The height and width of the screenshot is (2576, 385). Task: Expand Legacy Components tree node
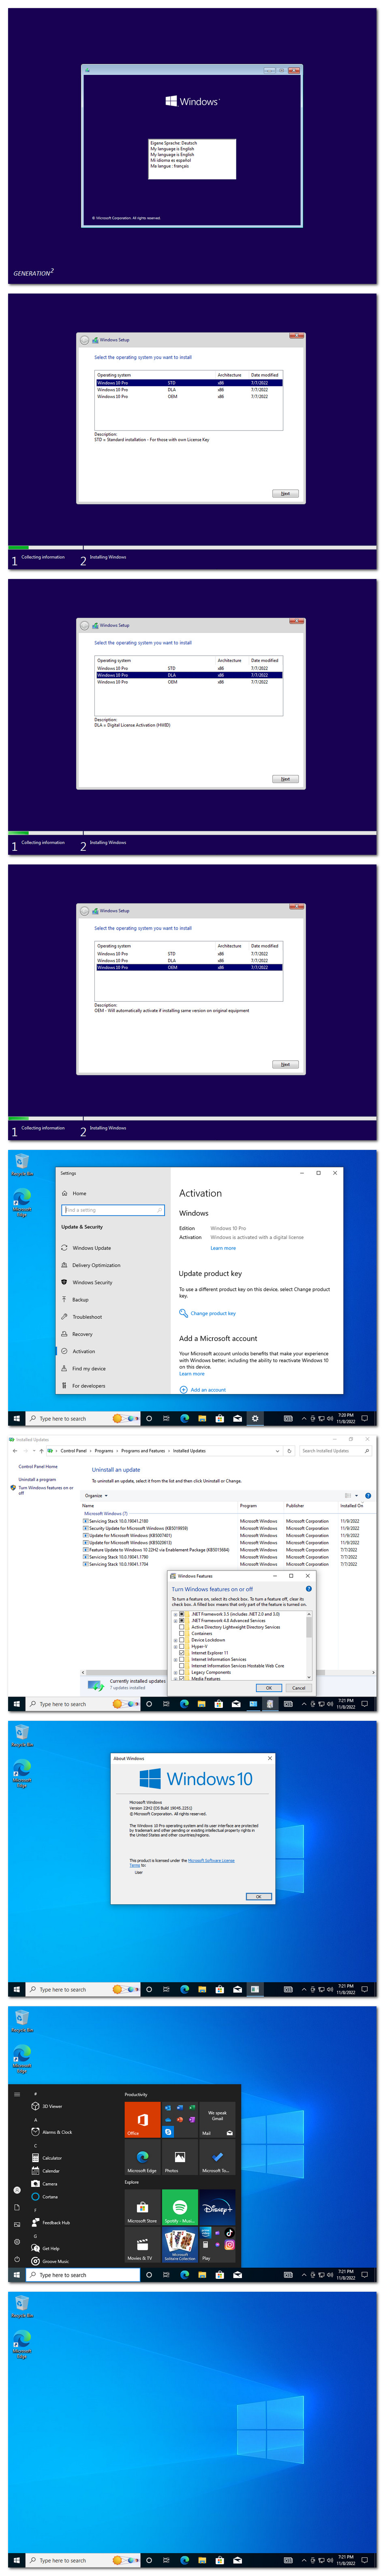coord(175,1673)
